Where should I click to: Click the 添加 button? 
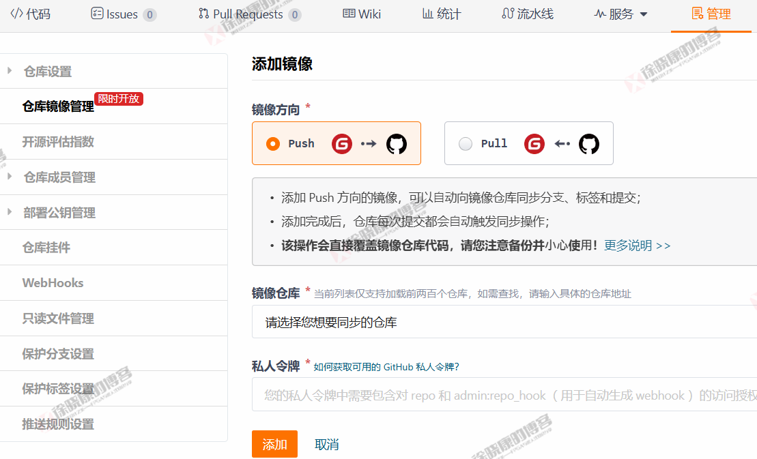(274, 443)
